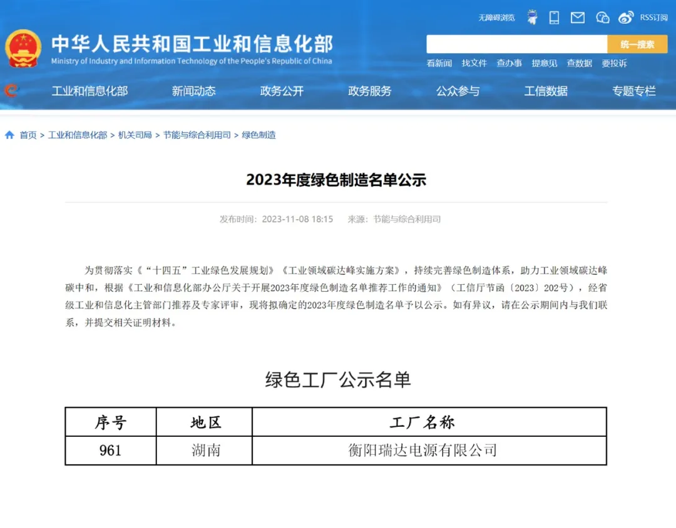Click the red e icon beside navigation
Image resolution: width=676 pixels, height=528 pixels.
(x=11, y=91)
